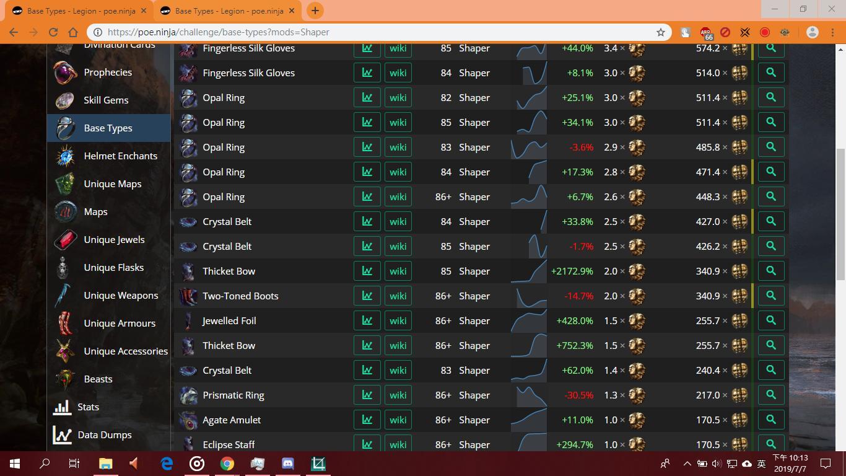Show hidden system tray icons
This screenshot has height=476, width=846.
coord(687,464)
